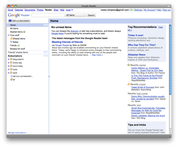Click the work folder icon
This screenshot has height=147, width=178.
click(11, 73)
